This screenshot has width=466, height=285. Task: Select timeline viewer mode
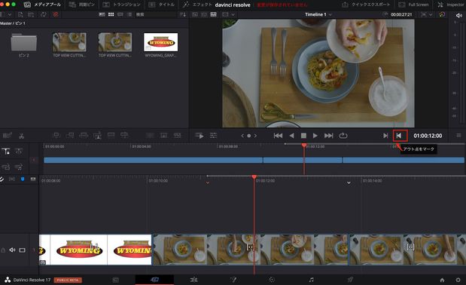(x=213, y=14)
